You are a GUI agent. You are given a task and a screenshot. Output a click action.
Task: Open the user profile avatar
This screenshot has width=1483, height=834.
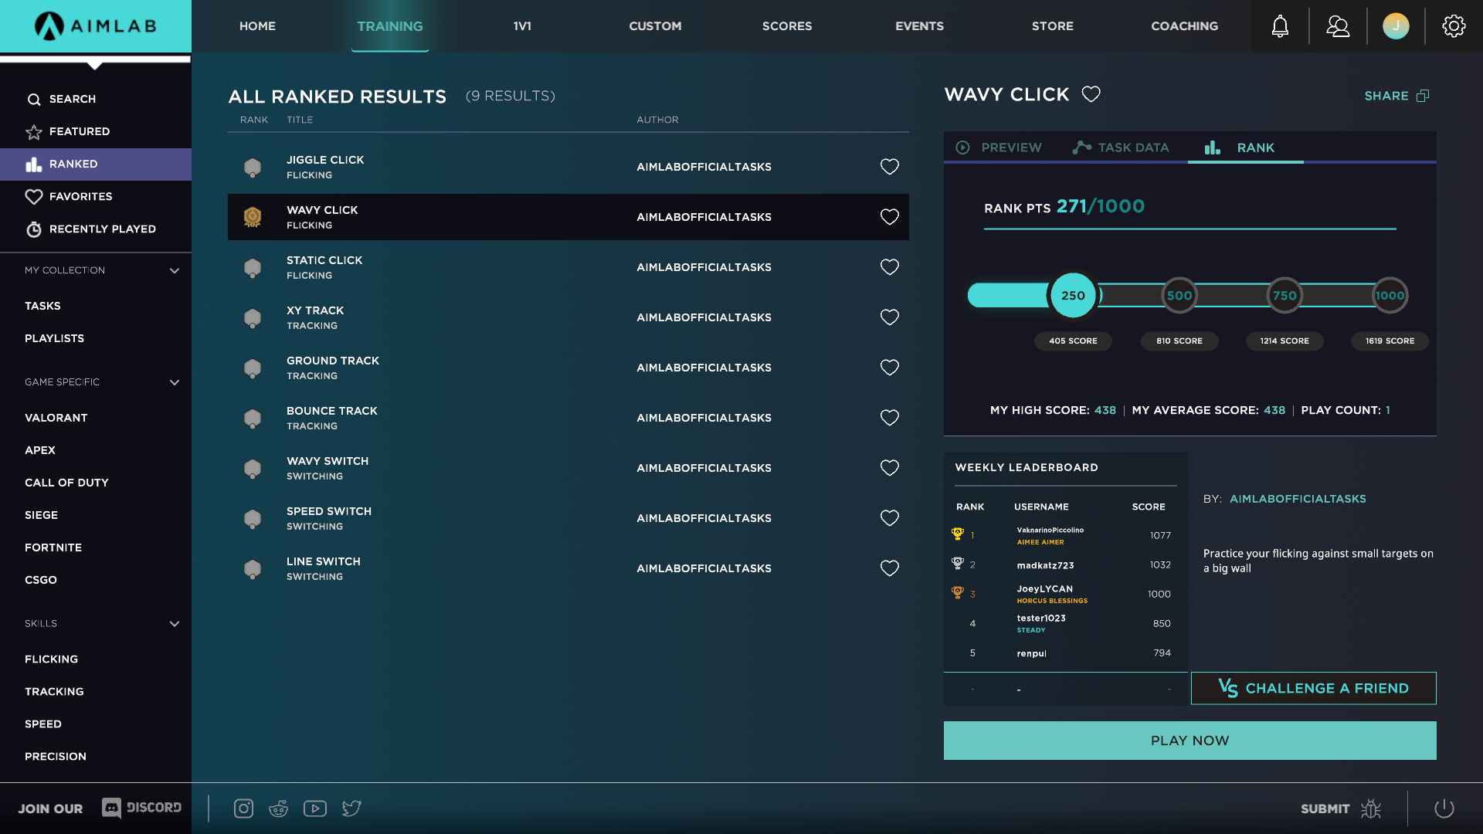[1396, 26]
